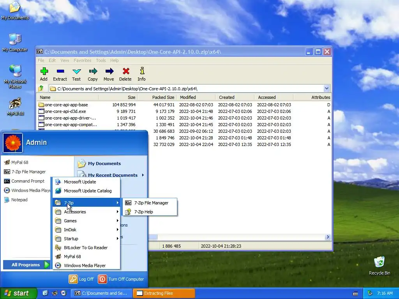Click the My Network Places desktop icon
The image size is (399, 299).
[15, 77]
